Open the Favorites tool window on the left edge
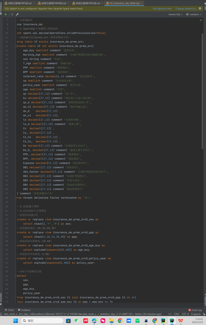Viewport: 206px width, 325px height. coord(1,299)
